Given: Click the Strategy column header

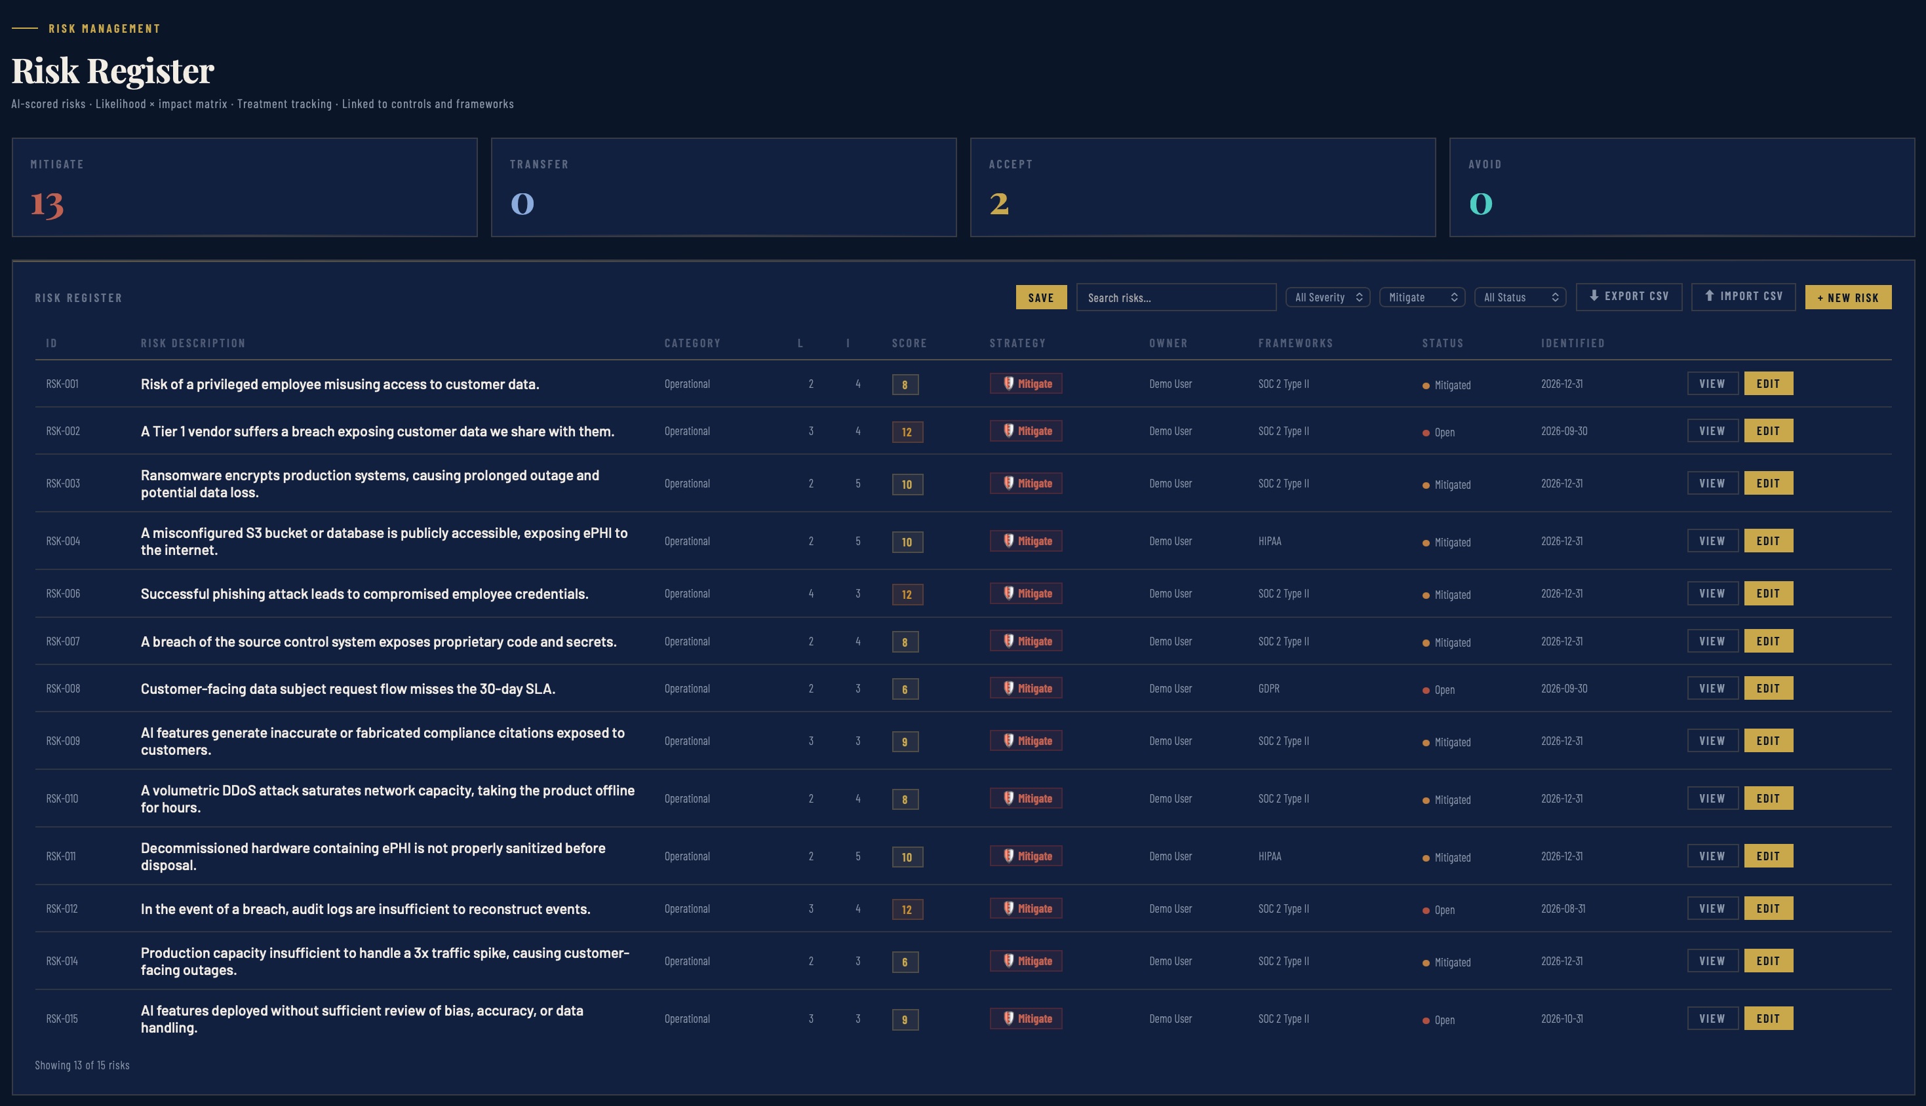Looking at the screenshot, I should point(1017,343).
